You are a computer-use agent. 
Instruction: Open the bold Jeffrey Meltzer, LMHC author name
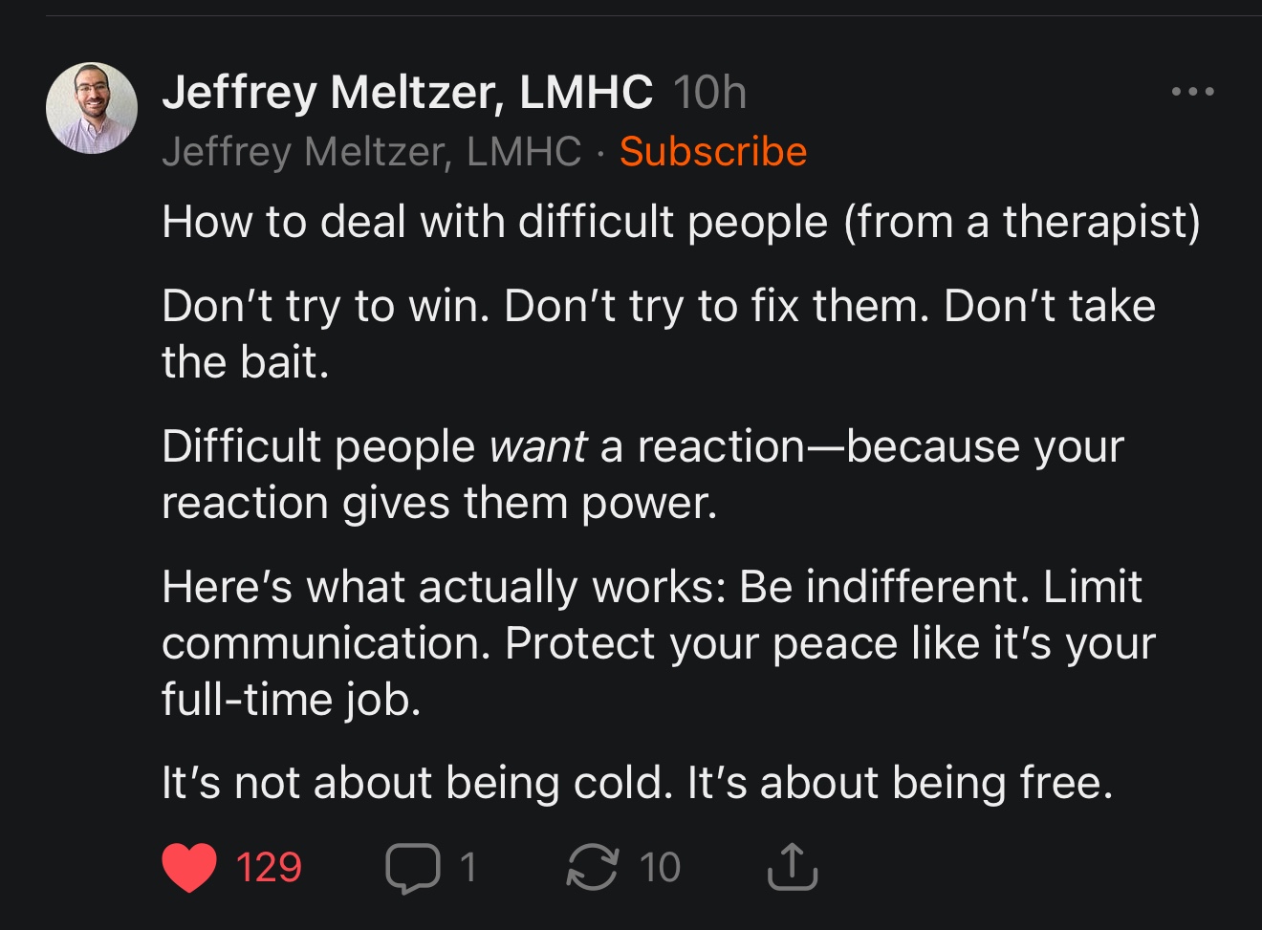point(407,92)
